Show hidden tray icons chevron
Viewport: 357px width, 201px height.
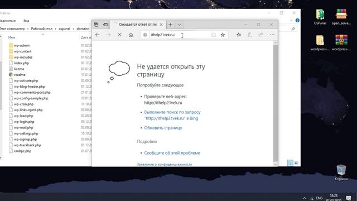pyautogui.click(x=305, y=198)
